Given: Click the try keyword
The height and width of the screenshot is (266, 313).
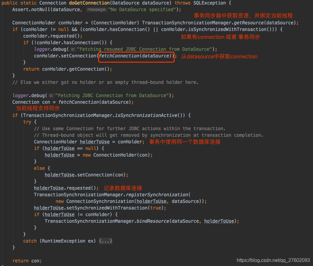Looking at the screenshot, I should (x=27, y=122).
